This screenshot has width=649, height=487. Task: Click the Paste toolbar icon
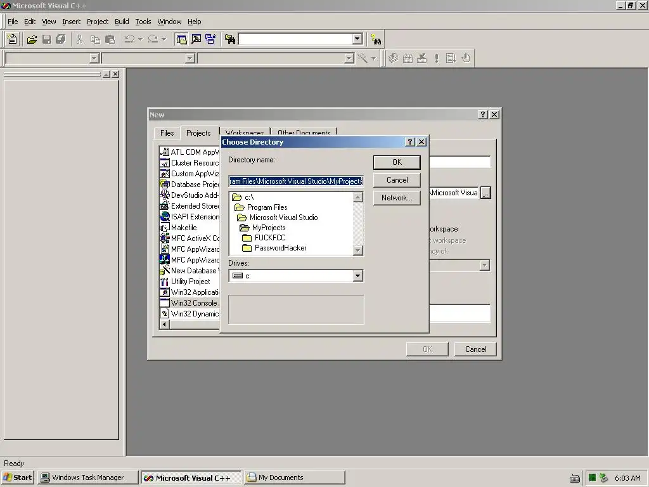pyautogui.click(x=110, y=39)
